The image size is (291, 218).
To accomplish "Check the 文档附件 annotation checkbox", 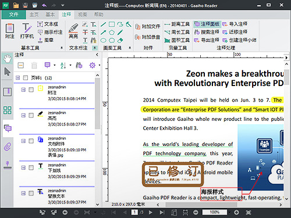I will point(31,141).
